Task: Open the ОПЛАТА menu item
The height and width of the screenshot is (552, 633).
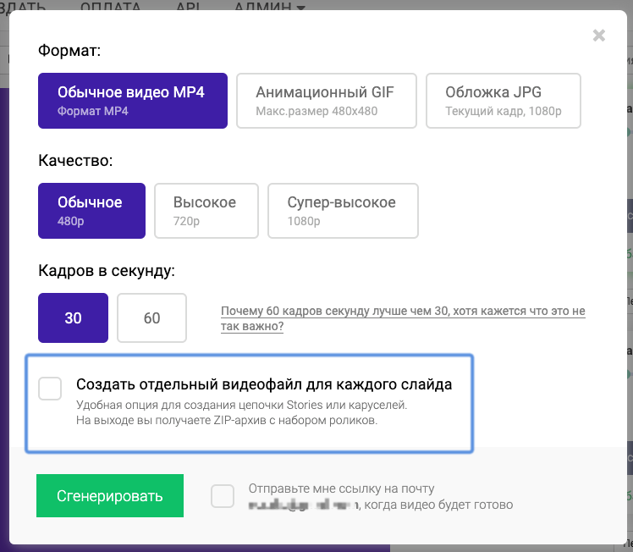Action: coord(113,5)
